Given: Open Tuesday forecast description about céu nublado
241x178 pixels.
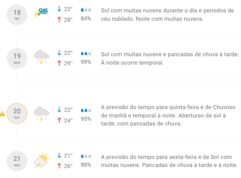Looking at the screenshot, I should click(x=167, y=15).
